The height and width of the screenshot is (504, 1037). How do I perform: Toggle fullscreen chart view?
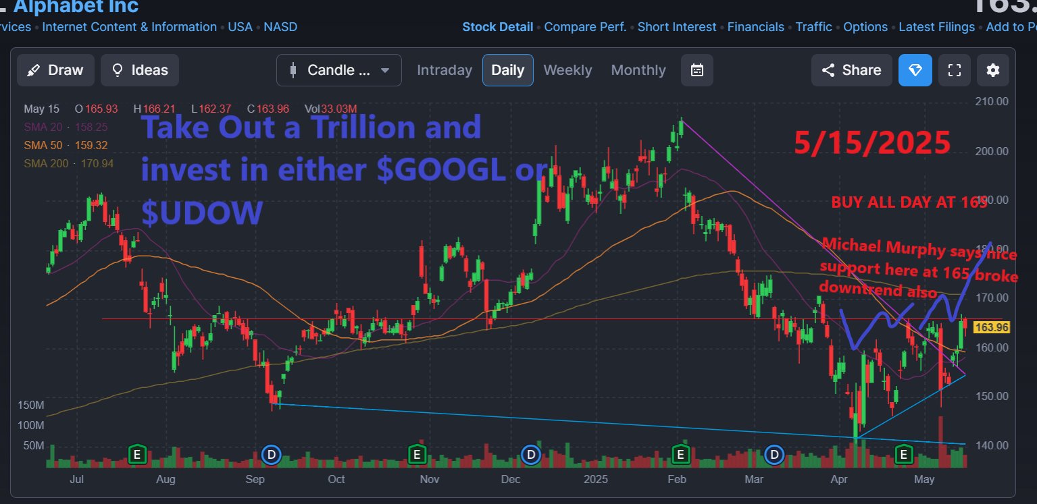click(x=955, y=70)
